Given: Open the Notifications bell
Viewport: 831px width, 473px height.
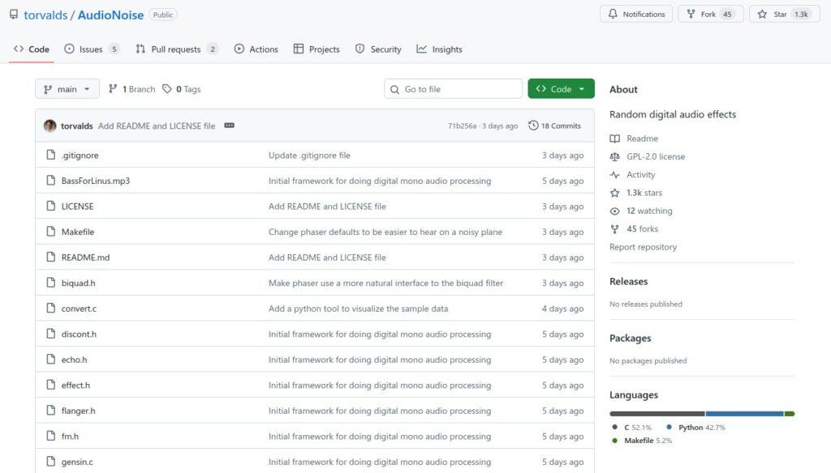Looking at the screenshot, I should (636, 13).
